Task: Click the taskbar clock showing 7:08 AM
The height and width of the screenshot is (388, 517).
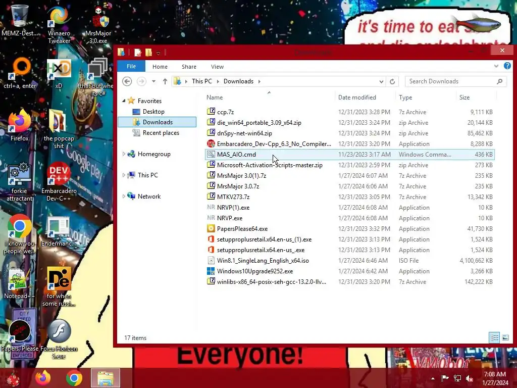Action: pyautogui.click(x=495, y=378)
